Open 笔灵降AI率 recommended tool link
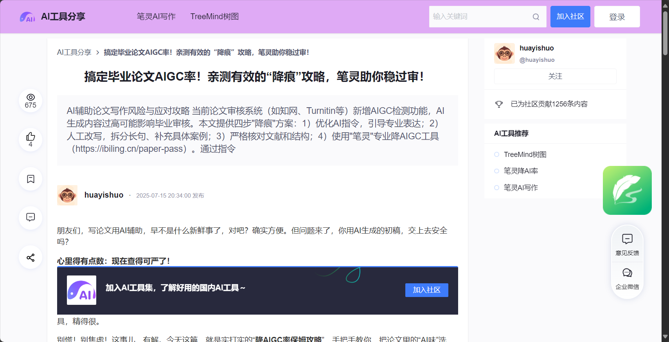 (x=521, y=171)
